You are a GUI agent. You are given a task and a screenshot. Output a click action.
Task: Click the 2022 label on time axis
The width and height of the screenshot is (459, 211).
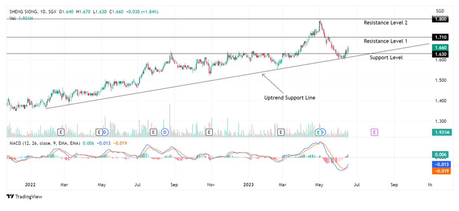click(30, 185)
